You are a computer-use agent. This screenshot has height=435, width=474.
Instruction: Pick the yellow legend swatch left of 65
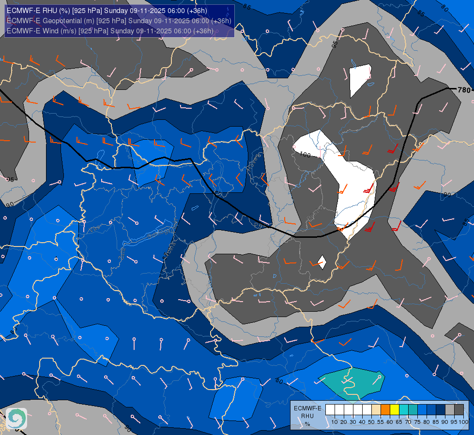(x=395, y=410)
